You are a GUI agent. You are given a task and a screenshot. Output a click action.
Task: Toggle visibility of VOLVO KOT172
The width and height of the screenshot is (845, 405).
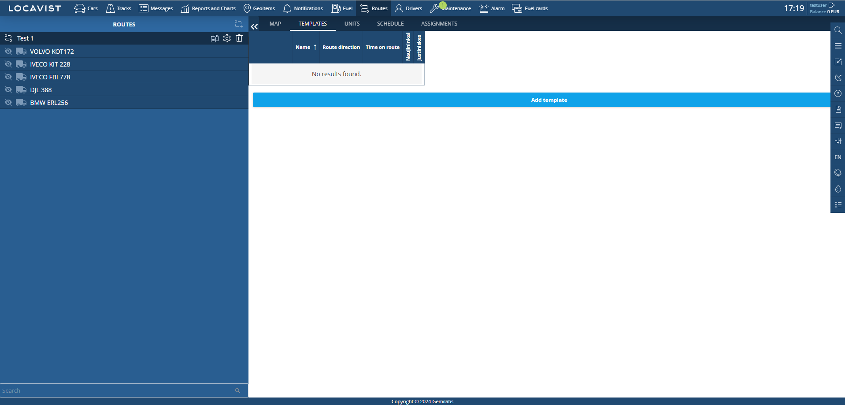pyautogui.click(x=8, y=52)
